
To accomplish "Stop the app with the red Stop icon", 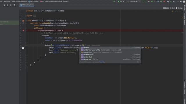I will point(164,1).
